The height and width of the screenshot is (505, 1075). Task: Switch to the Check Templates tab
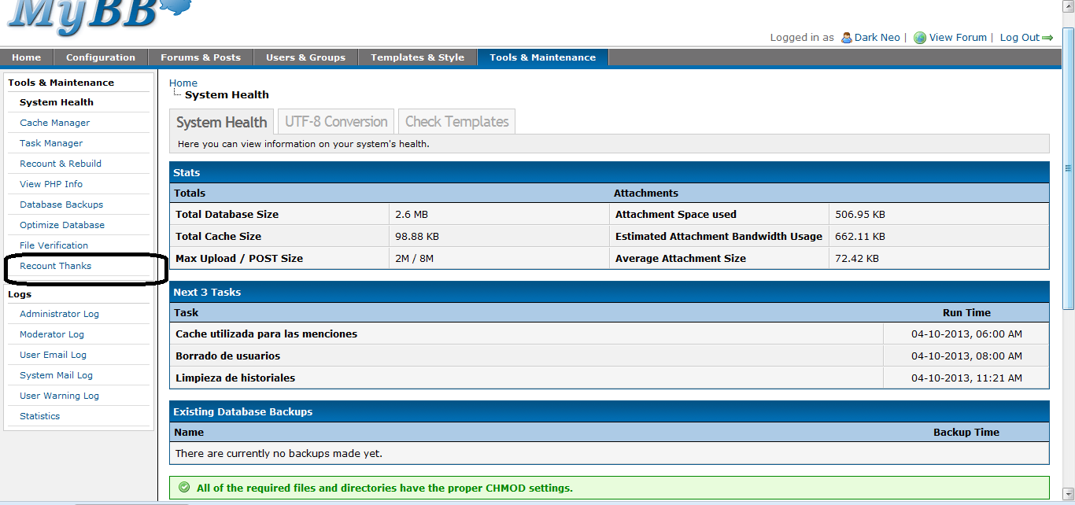[x=456, y=122]
